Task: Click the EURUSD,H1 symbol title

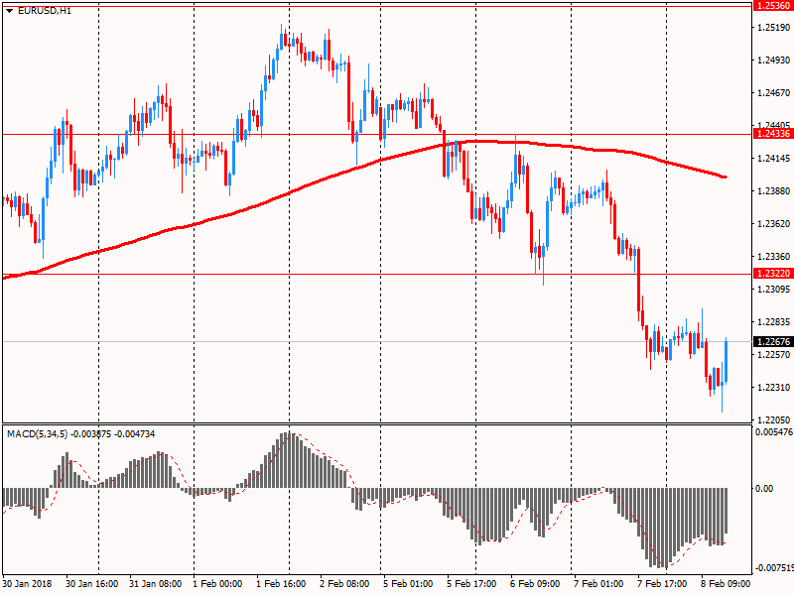Action: [x=45, y=11]
